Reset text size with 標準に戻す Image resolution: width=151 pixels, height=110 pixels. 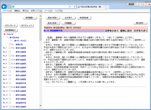coord(126,31)
